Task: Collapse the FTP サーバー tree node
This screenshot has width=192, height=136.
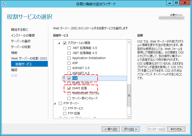Action: pyautogui.click(x=55, y=104)
